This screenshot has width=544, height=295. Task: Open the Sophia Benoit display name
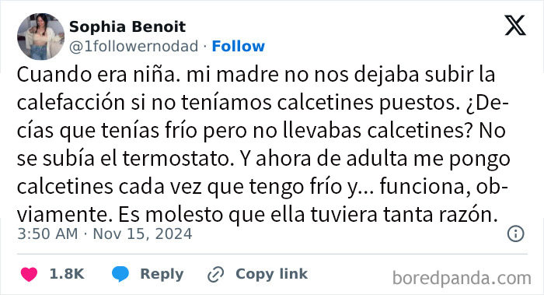(x=127, y=26)
